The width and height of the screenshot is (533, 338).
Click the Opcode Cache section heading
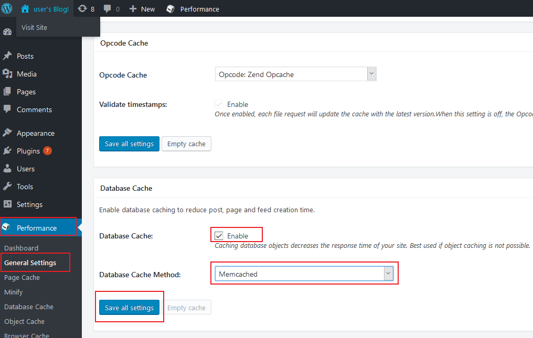[x=124, y=43]
